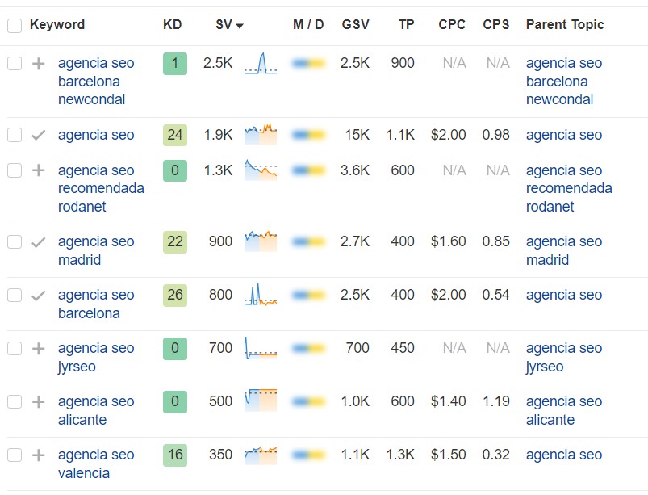Toggle the select-all checkbox in header
Screen dimensions: 648x495
pos(15,25)
